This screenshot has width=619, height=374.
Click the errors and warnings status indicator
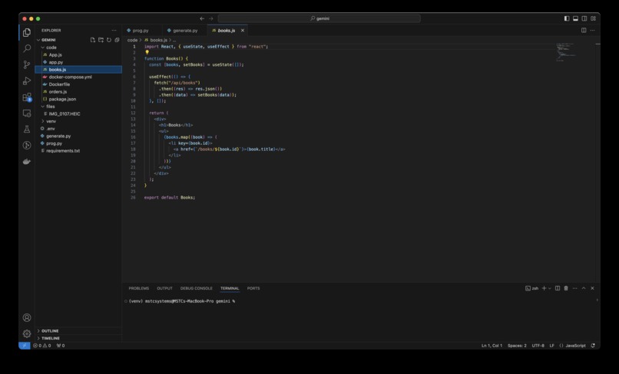point(41,346)
